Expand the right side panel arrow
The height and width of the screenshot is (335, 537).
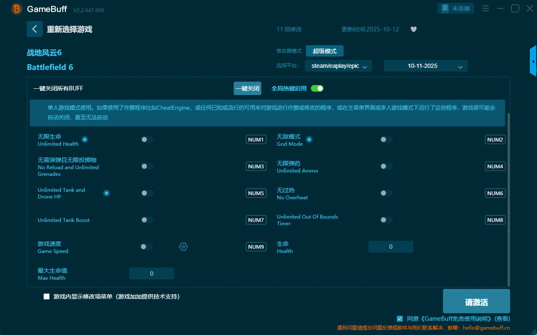tap(533, 62)
